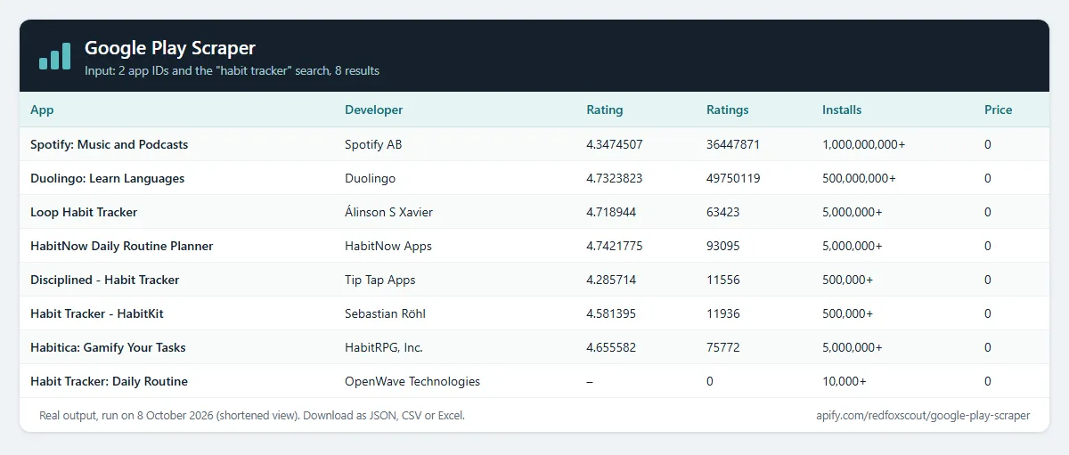
Task: Click the Installs column header
Action: pyautogui.click(x=842, y=110)
